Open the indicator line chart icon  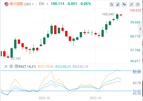[112, 4]
